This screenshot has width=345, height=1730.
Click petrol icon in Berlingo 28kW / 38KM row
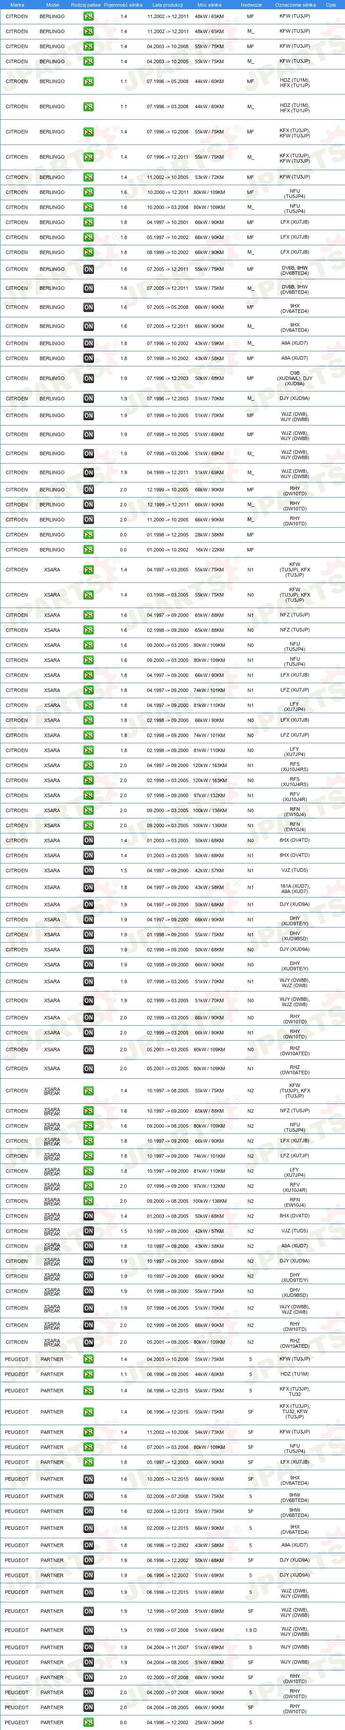[88, 535]
